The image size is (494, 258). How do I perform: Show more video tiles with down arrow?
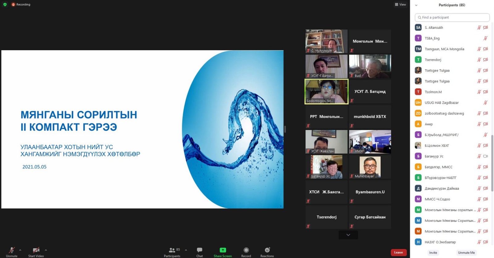tap(348, 235)
